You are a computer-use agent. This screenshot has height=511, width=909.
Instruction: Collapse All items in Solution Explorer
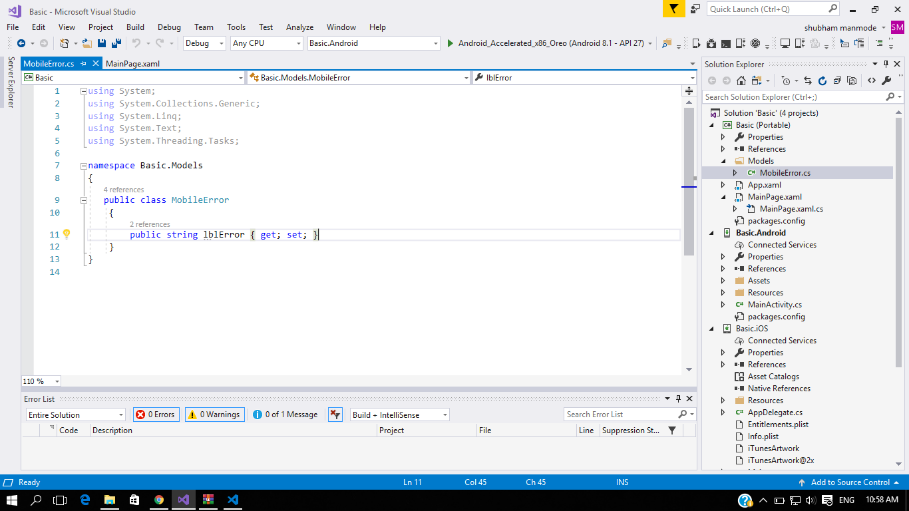coord(836,80)
